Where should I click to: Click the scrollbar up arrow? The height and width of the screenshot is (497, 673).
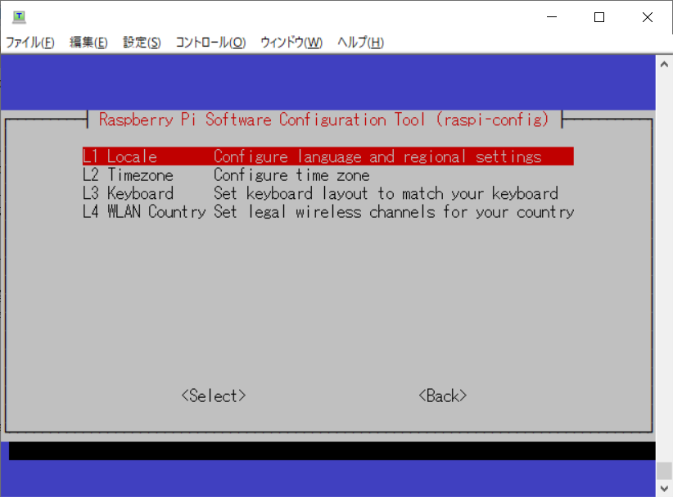coord(664,65)
